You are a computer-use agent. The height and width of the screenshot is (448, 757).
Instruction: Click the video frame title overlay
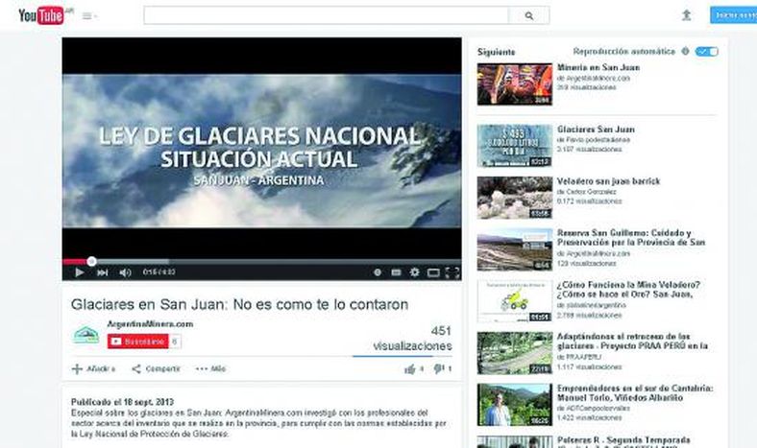(x=259, y=155)
